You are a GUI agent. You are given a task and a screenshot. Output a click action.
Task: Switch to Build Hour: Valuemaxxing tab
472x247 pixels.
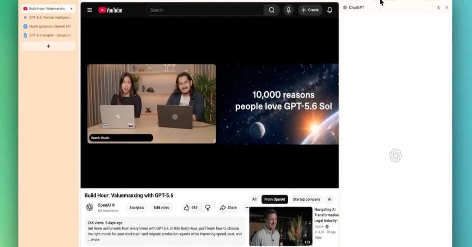48,9
